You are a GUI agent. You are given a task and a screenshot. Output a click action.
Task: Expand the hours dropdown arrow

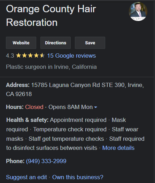pos(95,107)
